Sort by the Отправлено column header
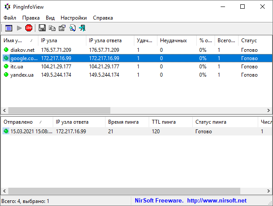Image resolution: width=273 pixels, height=206 pixels. tap(27, 122)
